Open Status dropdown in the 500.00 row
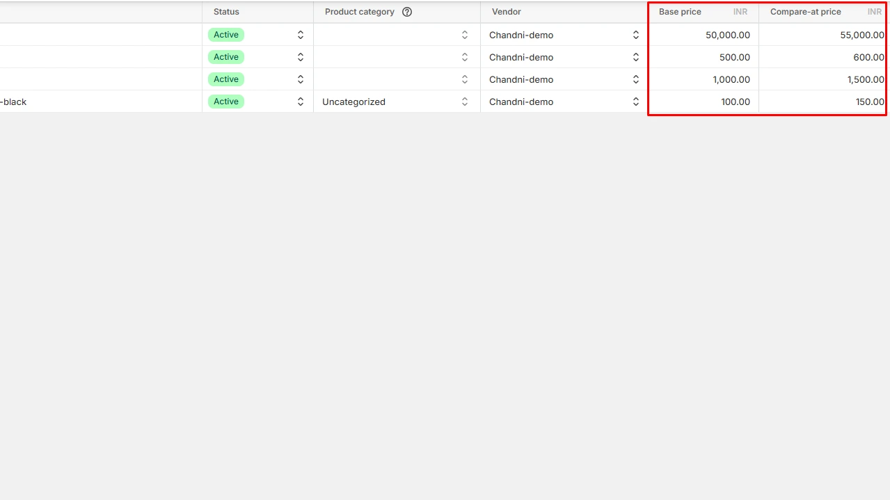The image size is (890, 500). (x=301, y=57)
